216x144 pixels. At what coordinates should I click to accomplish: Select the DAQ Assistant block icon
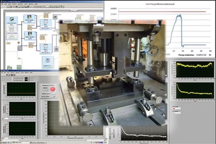tap(12, 19)
